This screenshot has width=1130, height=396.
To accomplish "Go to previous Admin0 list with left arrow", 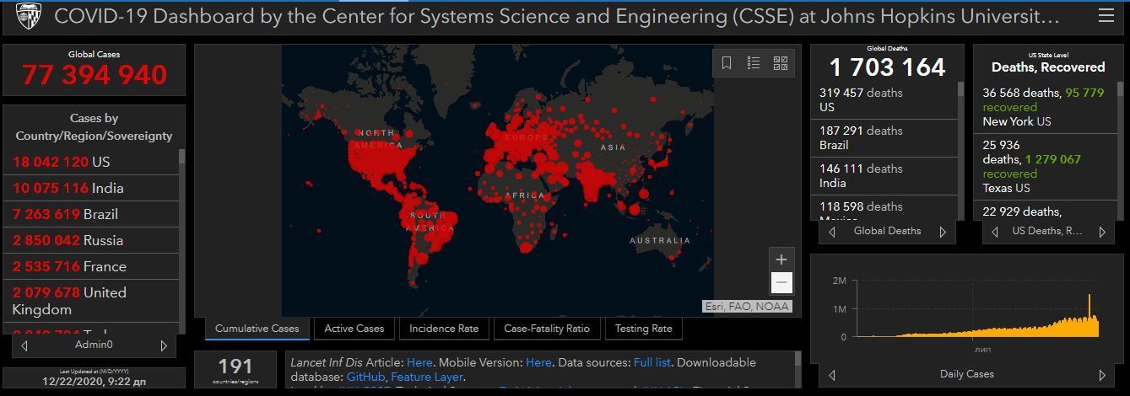I will 24,345.
